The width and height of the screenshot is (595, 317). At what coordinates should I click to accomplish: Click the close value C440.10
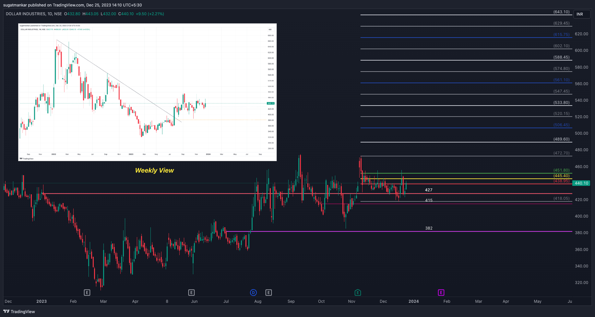(126, 14)
